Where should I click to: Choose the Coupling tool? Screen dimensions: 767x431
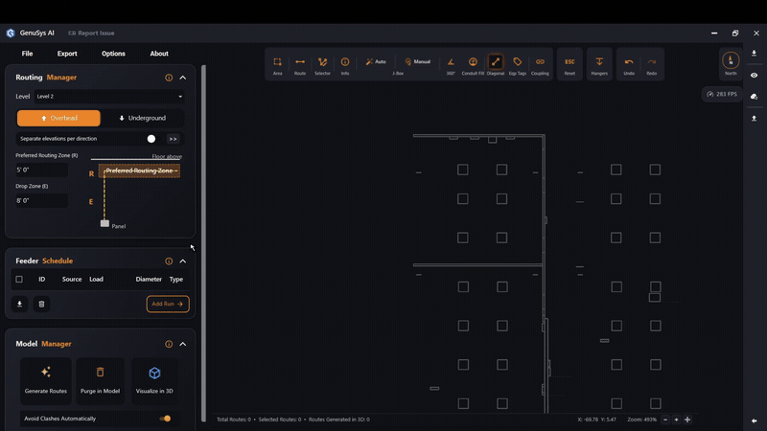(540, 65)
